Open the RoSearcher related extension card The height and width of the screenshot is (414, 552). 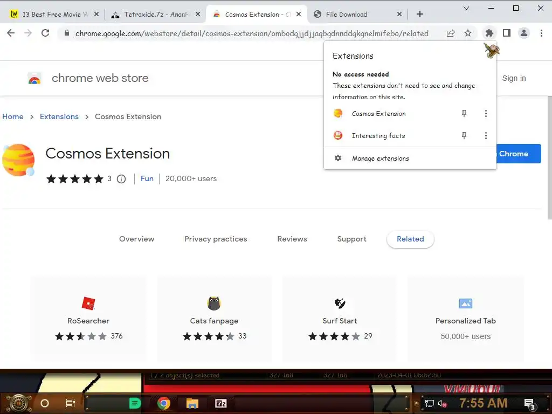[x=88, y=319]
